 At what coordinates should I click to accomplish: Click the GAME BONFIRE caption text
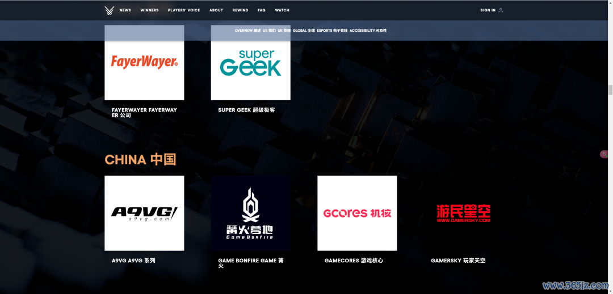(x=251, y=263)
